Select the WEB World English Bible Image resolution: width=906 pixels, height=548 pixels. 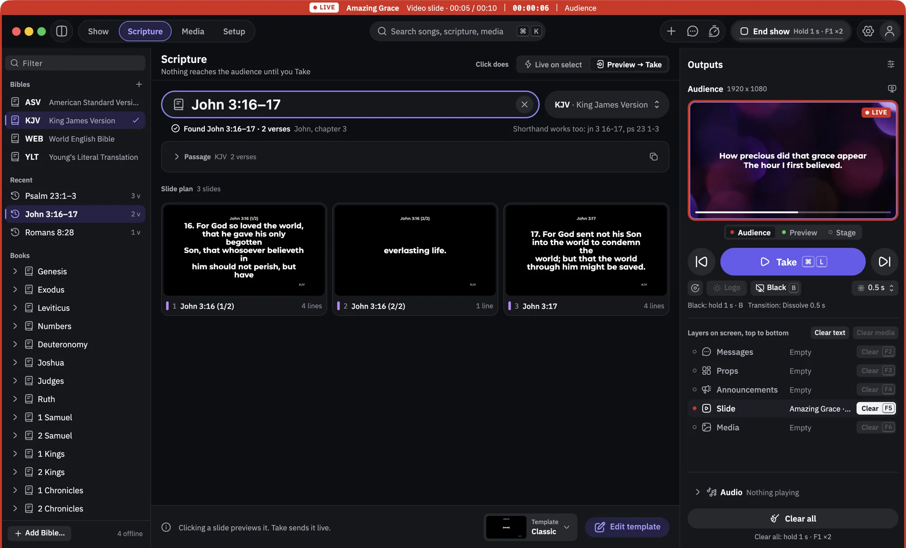click(x=75, y=139)
